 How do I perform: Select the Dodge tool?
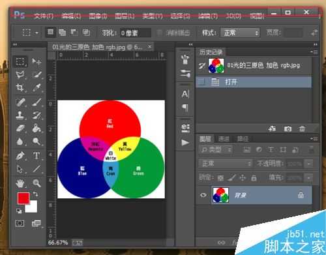tap(37, 142)
